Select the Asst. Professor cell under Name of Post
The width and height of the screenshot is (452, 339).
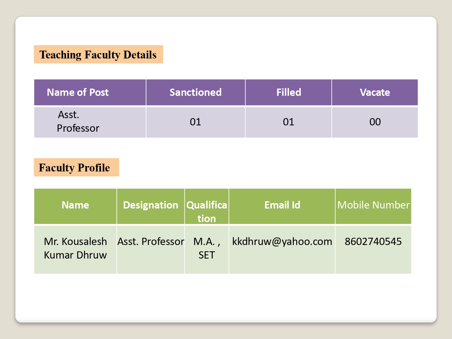pos(78,121)
